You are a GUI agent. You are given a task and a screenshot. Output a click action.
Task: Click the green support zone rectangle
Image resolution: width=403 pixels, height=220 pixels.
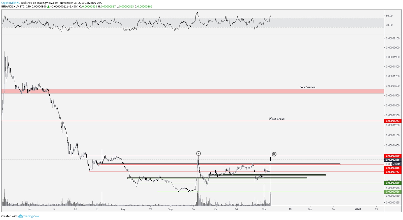(217, 178)
